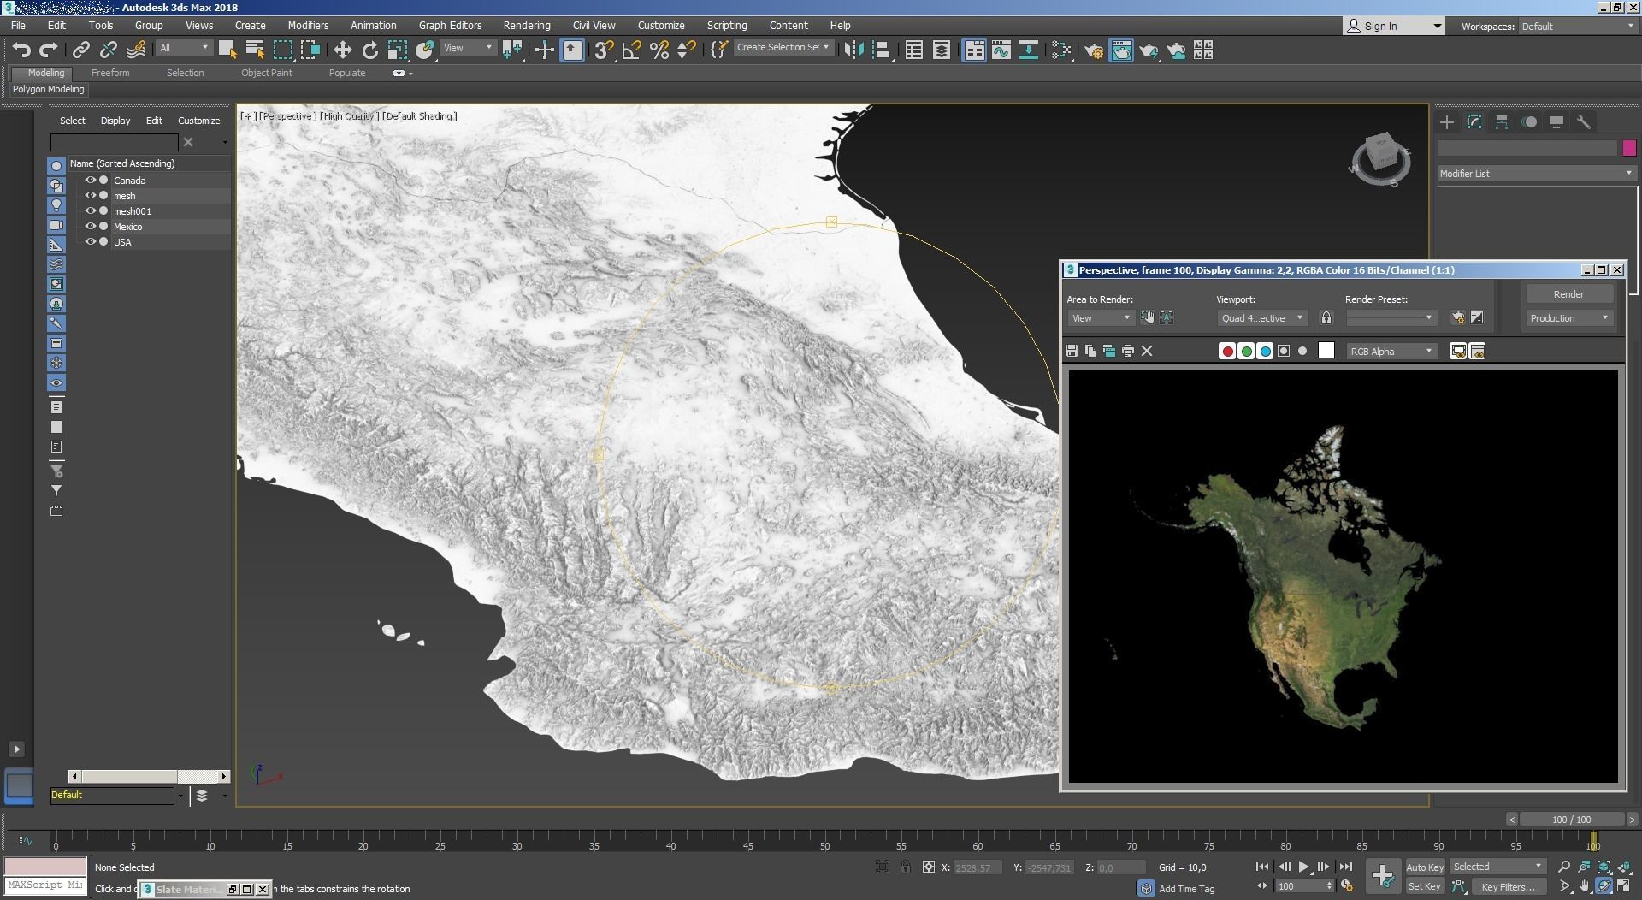Open the selection filter All dropdown
Screen dimensions: 1642x900
184,48
